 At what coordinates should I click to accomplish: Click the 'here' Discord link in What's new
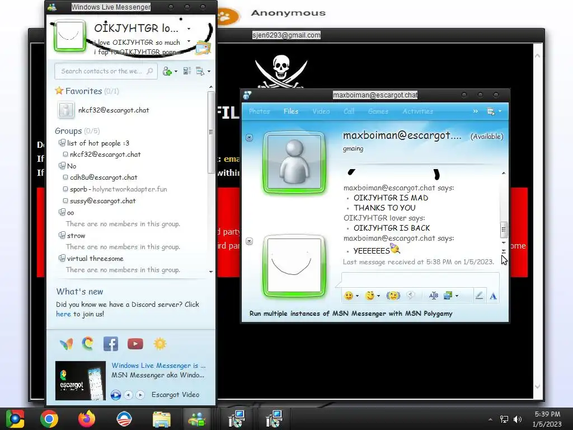coord(63,314)
